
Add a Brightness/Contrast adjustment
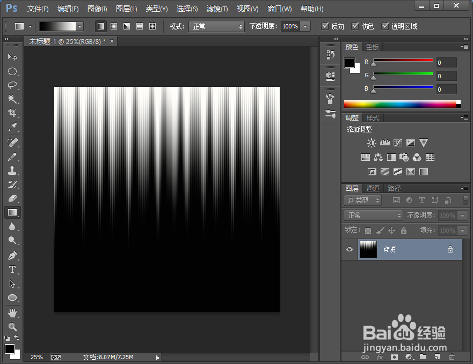[372, 143]
